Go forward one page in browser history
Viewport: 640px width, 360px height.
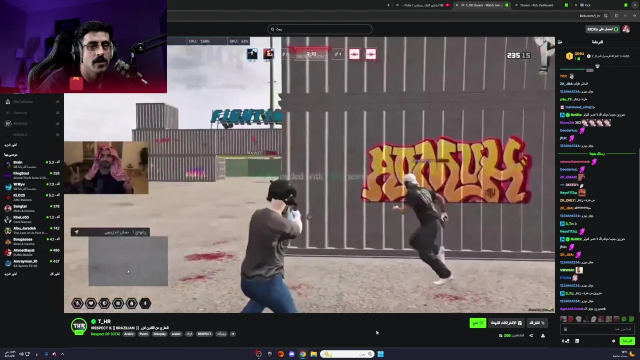point(625,15)
